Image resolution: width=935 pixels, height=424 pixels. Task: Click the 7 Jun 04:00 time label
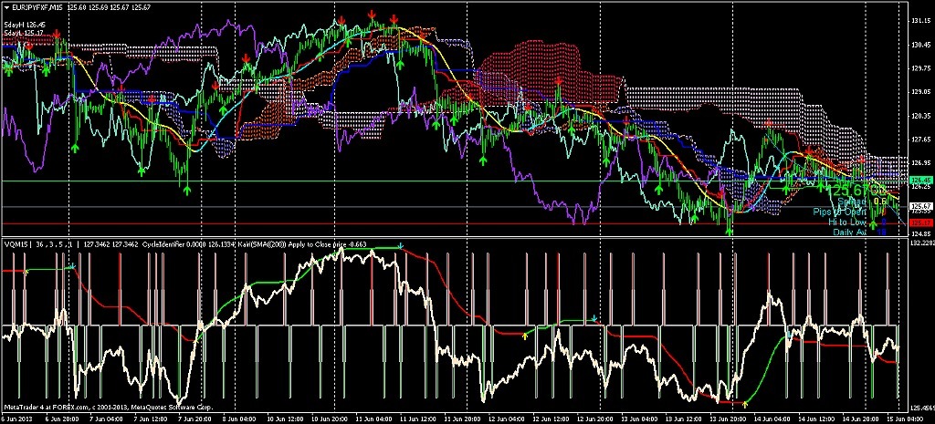tap(106, 419)
